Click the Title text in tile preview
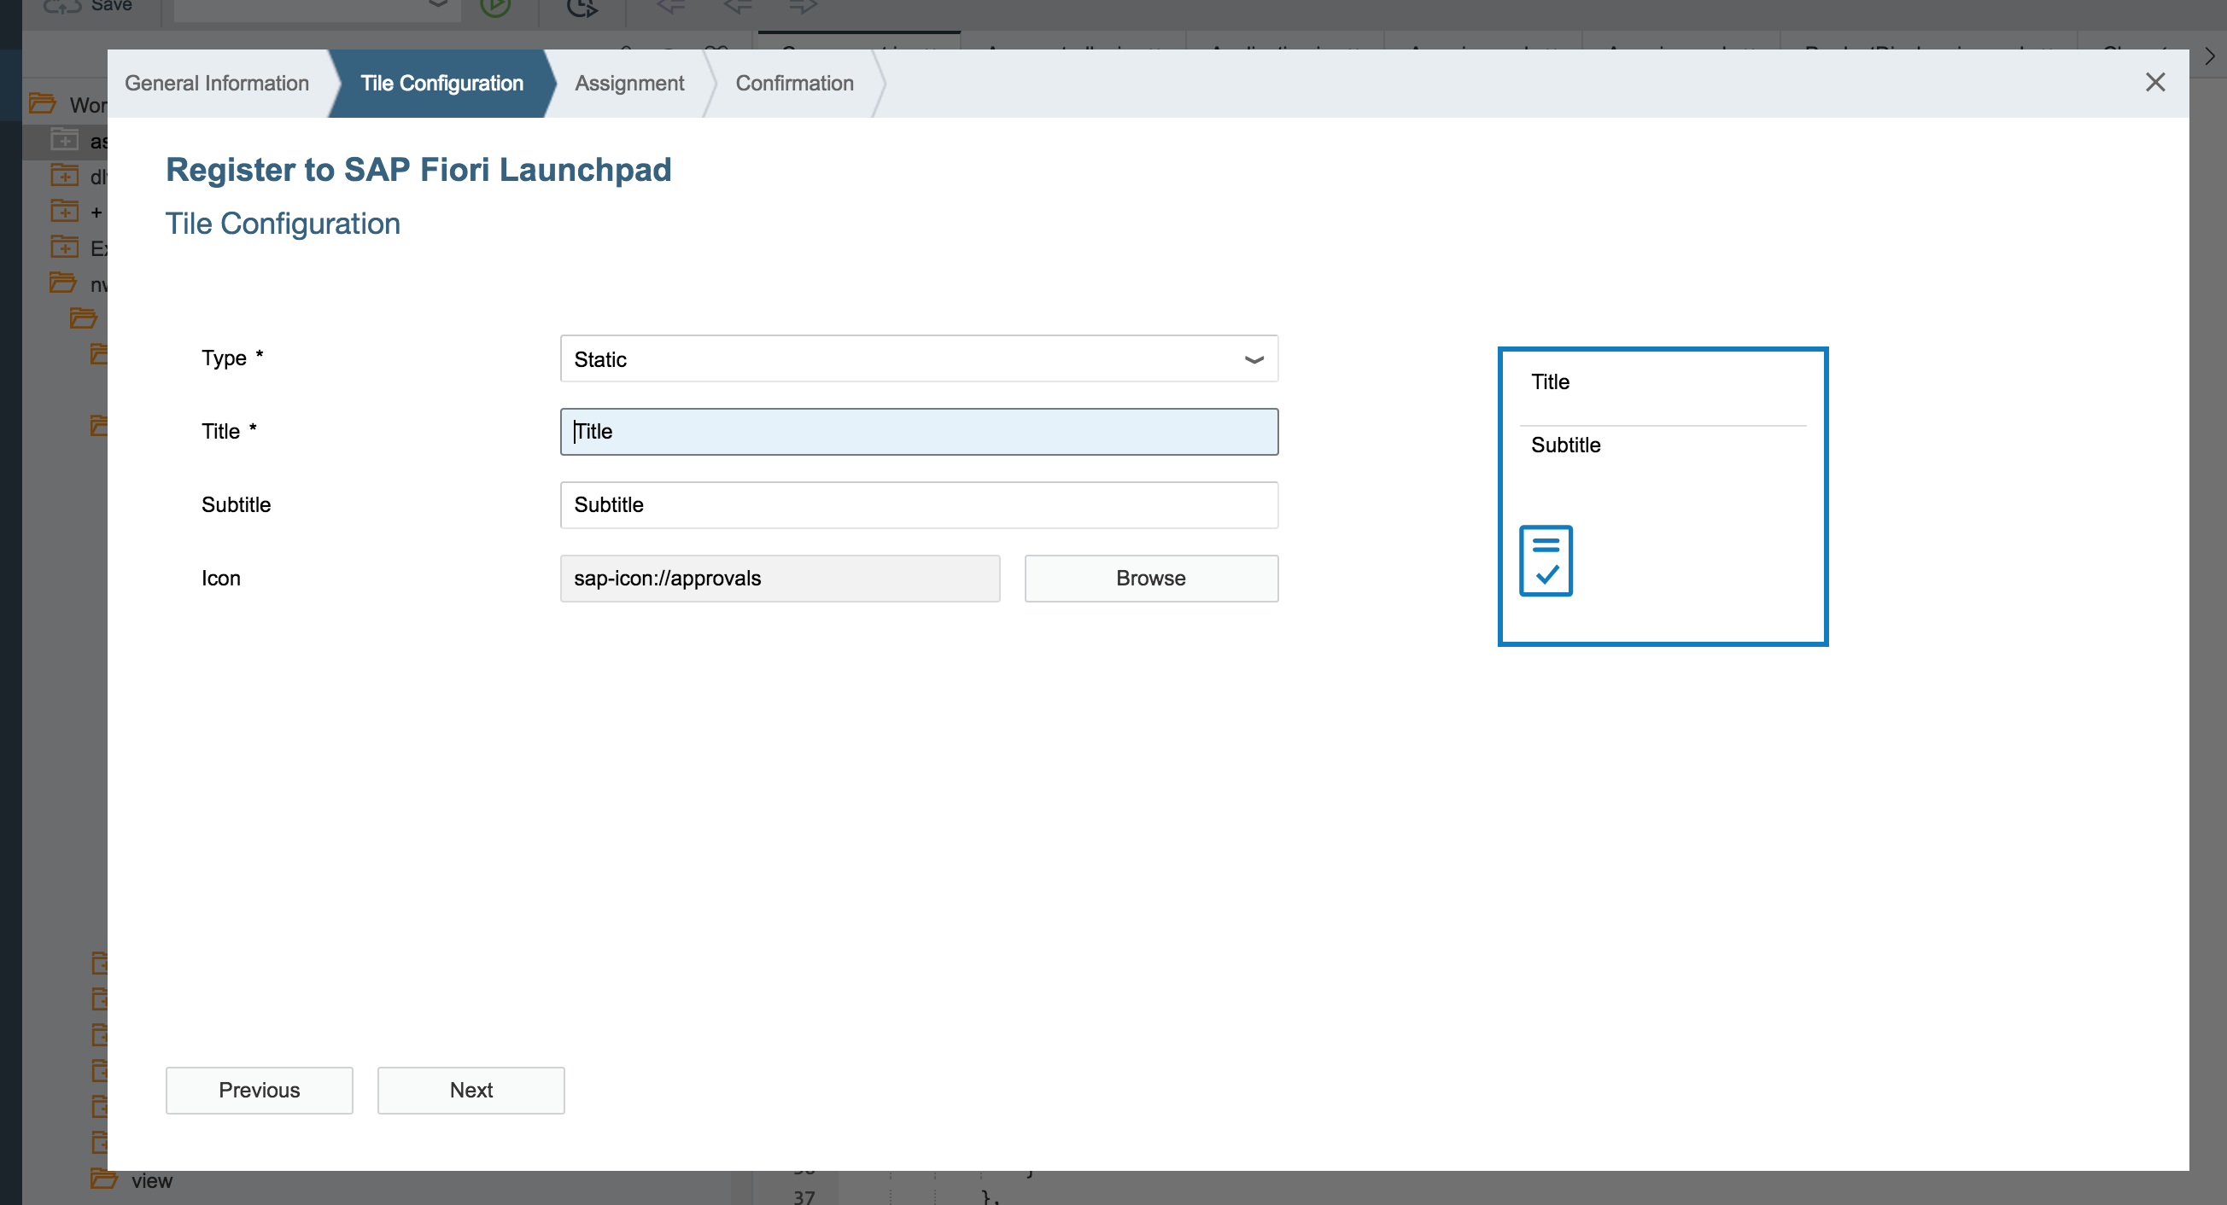This screenshot has width=2227, height=1205. point(1550,381)
